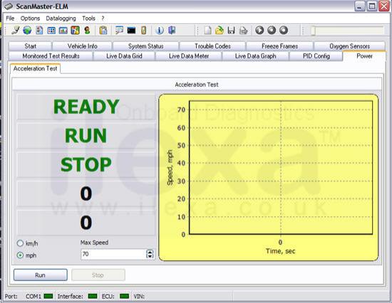Image resolution: width=392 pixels, height=303 pixels.
Task: Click the ECU status green indicator
Action: click(124, 297)
